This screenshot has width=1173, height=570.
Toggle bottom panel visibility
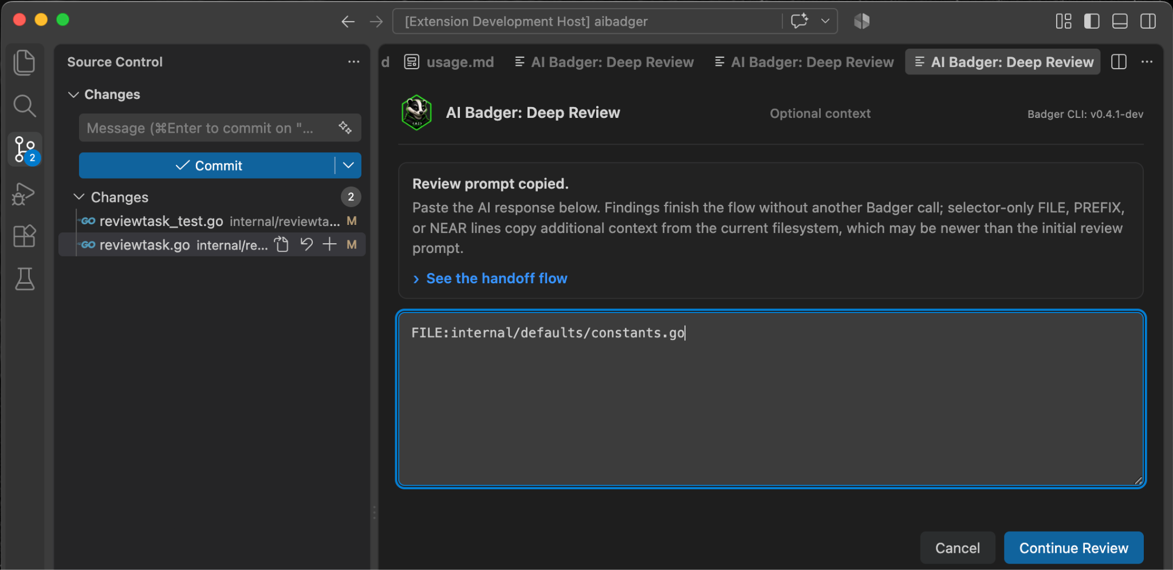click(x=1120, y=21)
